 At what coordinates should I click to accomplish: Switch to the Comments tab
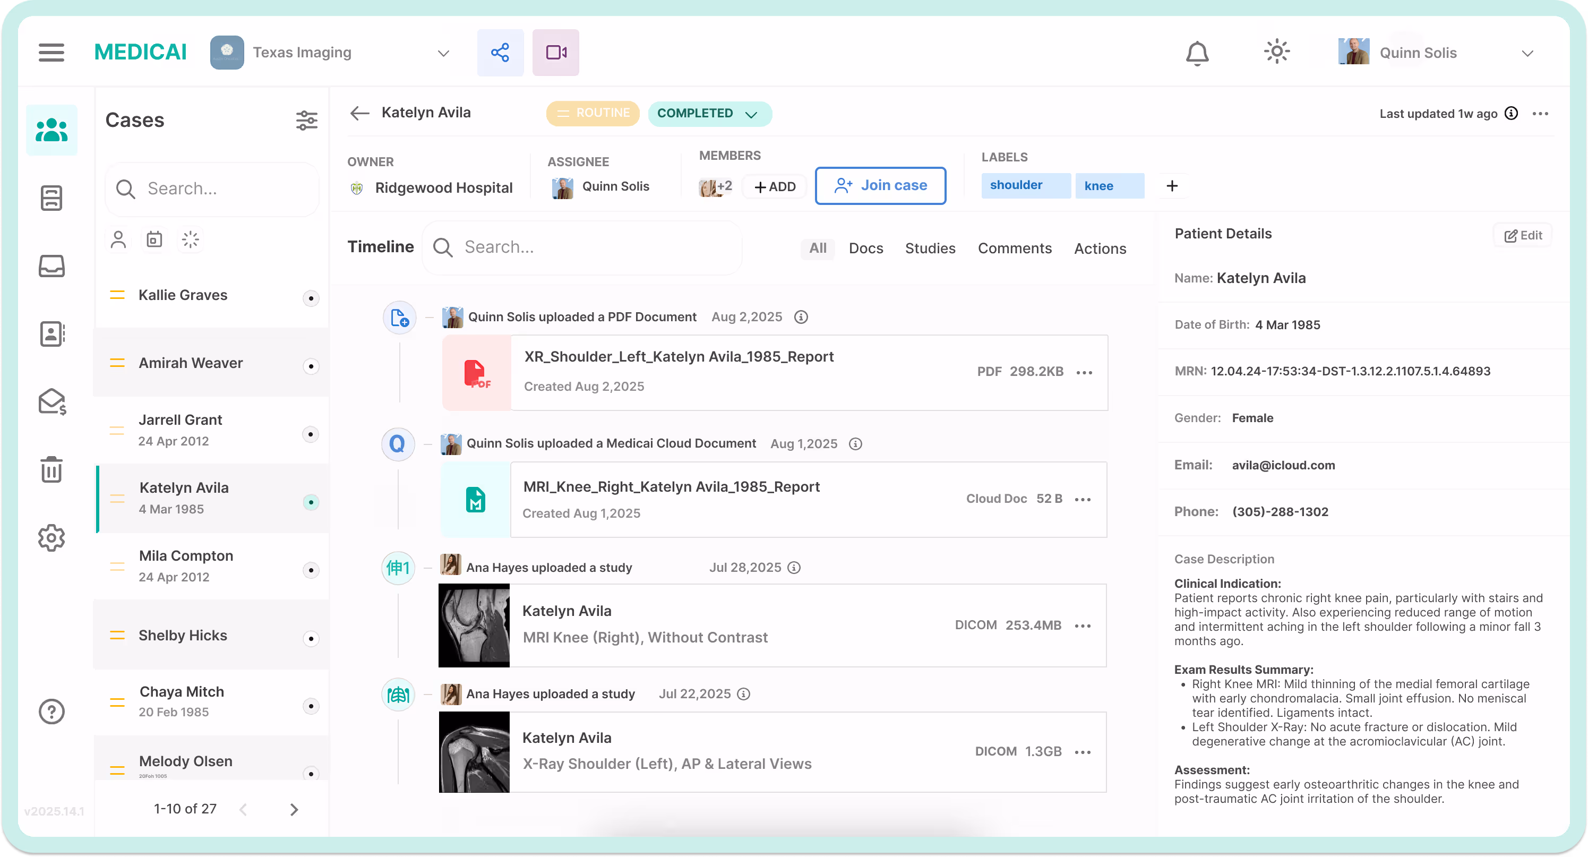tap(1014, 248)
